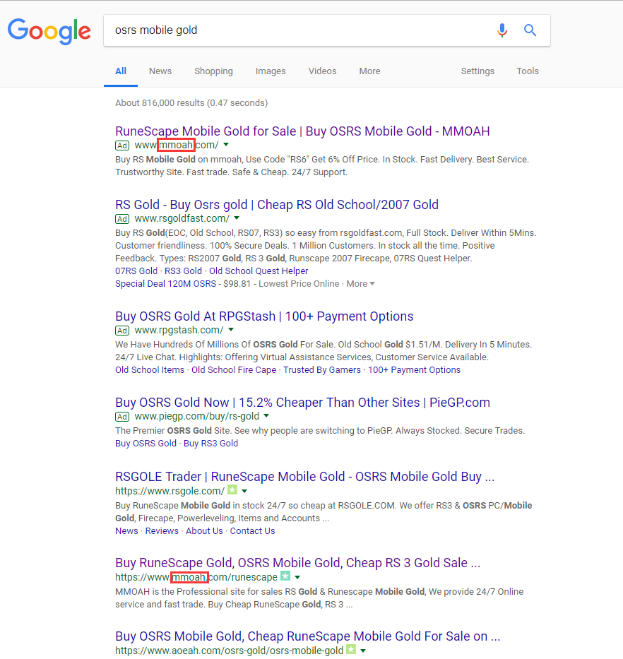Open 'Buy OSRS Gold At RPGStash' ad

pos(264,316)
